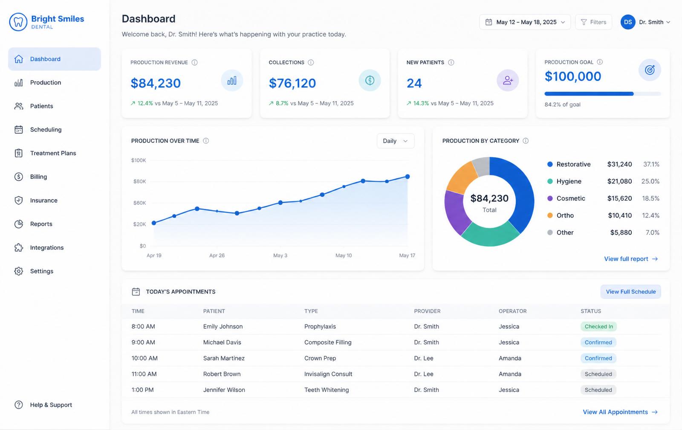Click the dollar icon in Collections card

(370, 80)
